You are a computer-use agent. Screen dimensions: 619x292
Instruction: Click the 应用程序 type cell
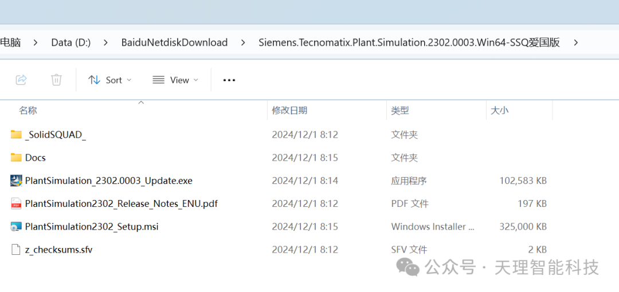(x=409, y=181)
